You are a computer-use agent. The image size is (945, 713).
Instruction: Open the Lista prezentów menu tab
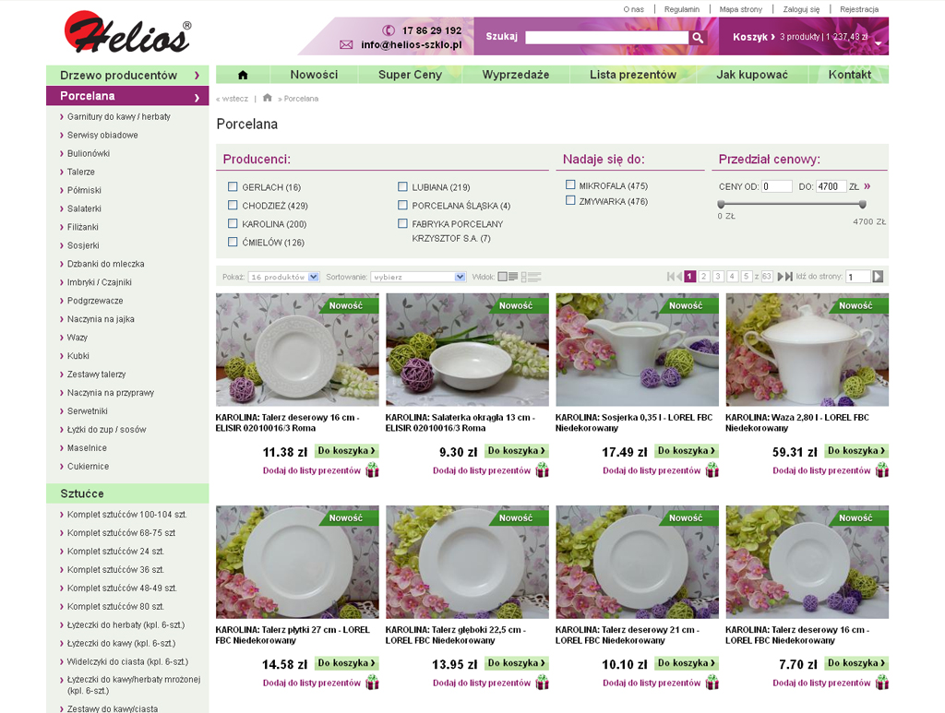[x=633, y=75]
